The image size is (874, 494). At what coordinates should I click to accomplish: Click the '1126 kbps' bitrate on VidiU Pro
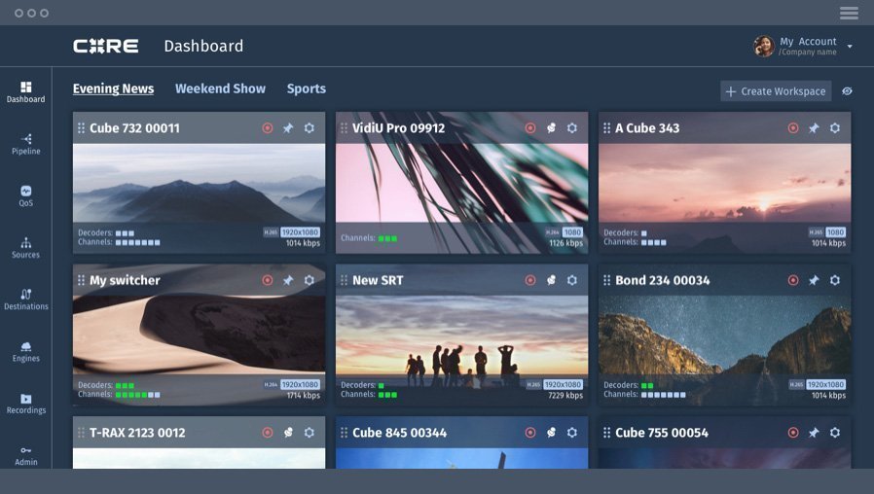(x=565, y=243)
